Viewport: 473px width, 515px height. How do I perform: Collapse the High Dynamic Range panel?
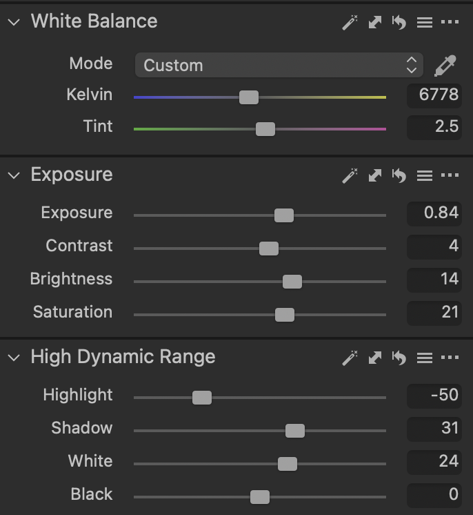(x=13, y=358)
